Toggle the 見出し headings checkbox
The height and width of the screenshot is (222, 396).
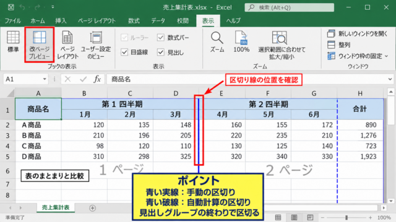(x=161, y=52)
